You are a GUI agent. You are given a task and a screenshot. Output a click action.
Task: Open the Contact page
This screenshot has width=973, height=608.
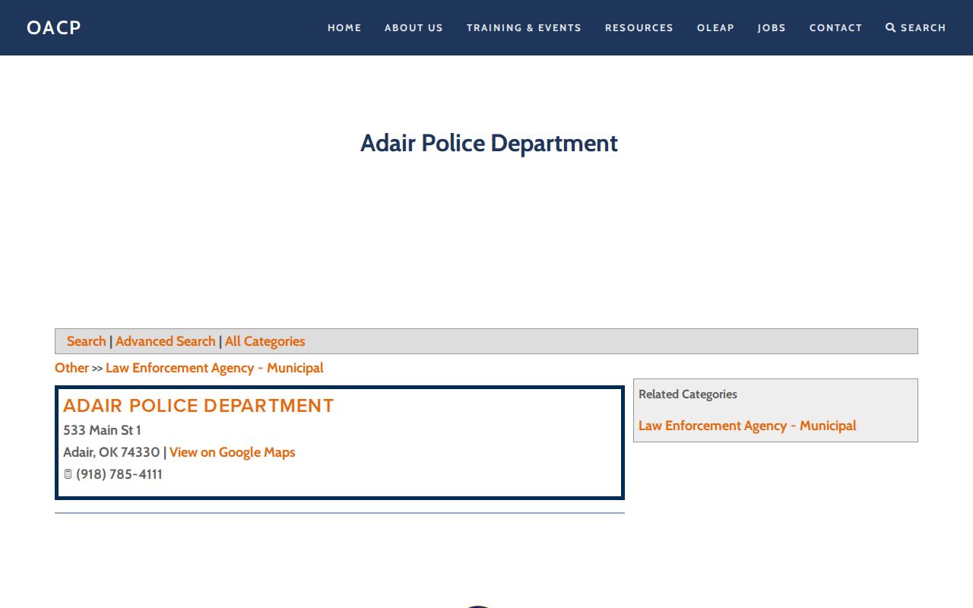(835, 28)
